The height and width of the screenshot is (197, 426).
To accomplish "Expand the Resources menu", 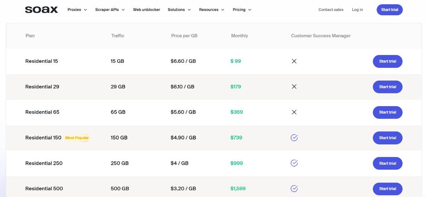I will coord(212,10).
